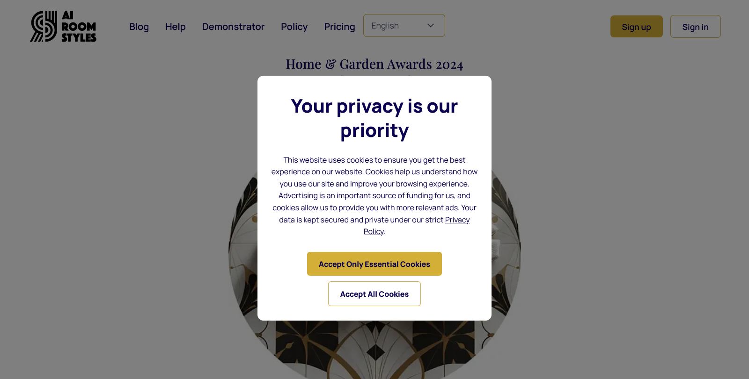Open the Blog page from the navigation
This screenshot has height=379, width=749.
click(139, 27)
